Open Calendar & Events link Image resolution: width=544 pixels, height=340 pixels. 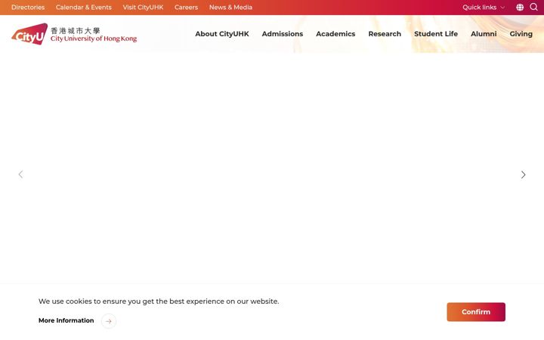point(84,8)
